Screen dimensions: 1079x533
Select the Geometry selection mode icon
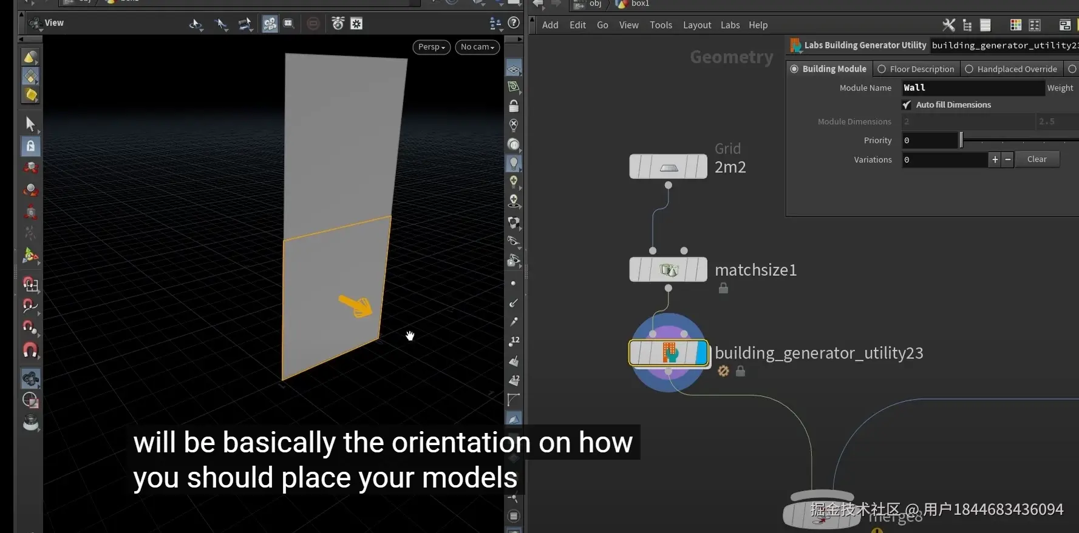coord(30,76)
